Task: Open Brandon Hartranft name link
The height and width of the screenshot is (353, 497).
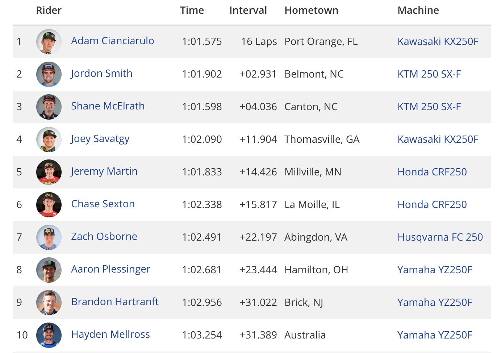Action: (x=115, y=302)
